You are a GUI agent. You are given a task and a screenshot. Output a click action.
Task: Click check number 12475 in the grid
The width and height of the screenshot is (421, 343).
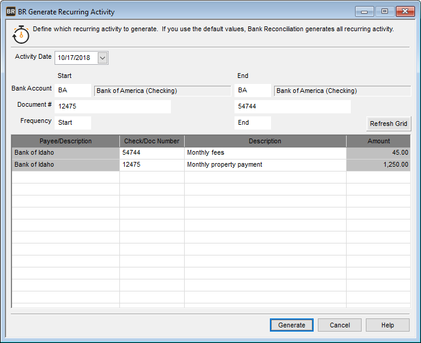click(152, 165)
